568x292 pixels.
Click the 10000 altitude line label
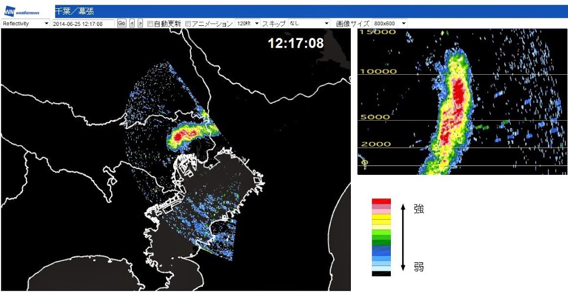377,71
